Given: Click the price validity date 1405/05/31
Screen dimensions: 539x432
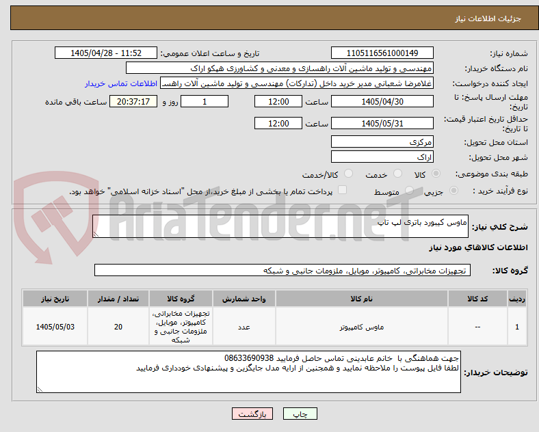Looking at the screenshot, I should click(382, 123).
